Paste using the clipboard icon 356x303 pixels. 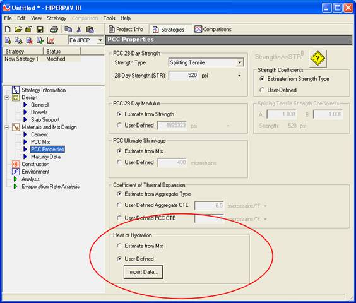pyautogui.click(x=90, y=29)
